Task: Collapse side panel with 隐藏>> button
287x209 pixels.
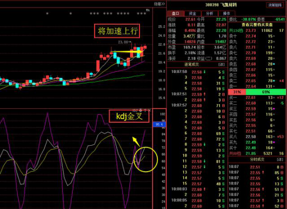Action: point(159,4)
